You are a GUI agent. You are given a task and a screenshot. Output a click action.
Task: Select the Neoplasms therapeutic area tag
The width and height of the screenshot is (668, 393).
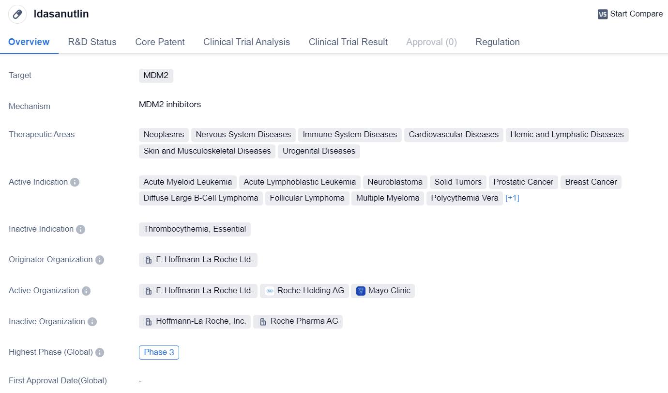[x=164, y=135]
